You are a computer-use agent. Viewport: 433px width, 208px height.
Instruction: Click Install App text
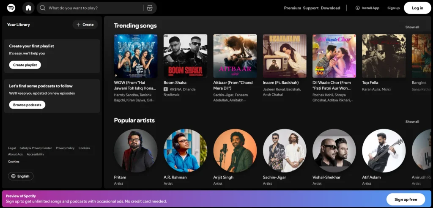[x=370, y=8]
